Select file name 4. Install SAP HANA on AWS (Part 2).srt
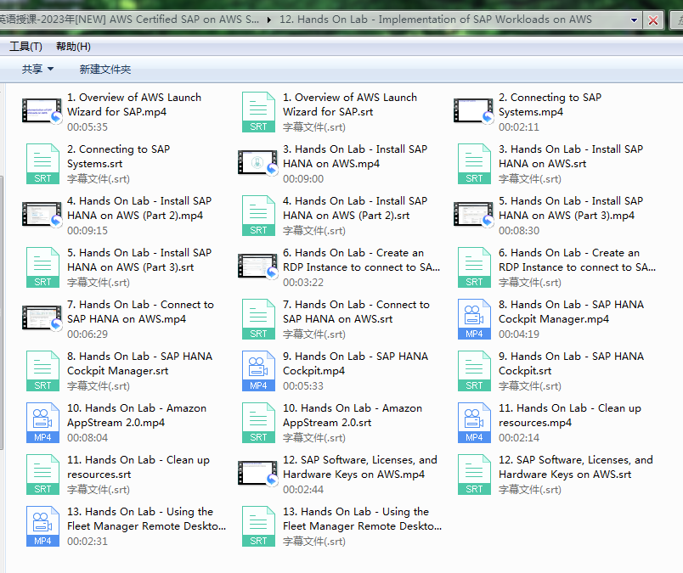Image resolution: width=683 pixels, height=573 pixels. (x=355, y=208)
